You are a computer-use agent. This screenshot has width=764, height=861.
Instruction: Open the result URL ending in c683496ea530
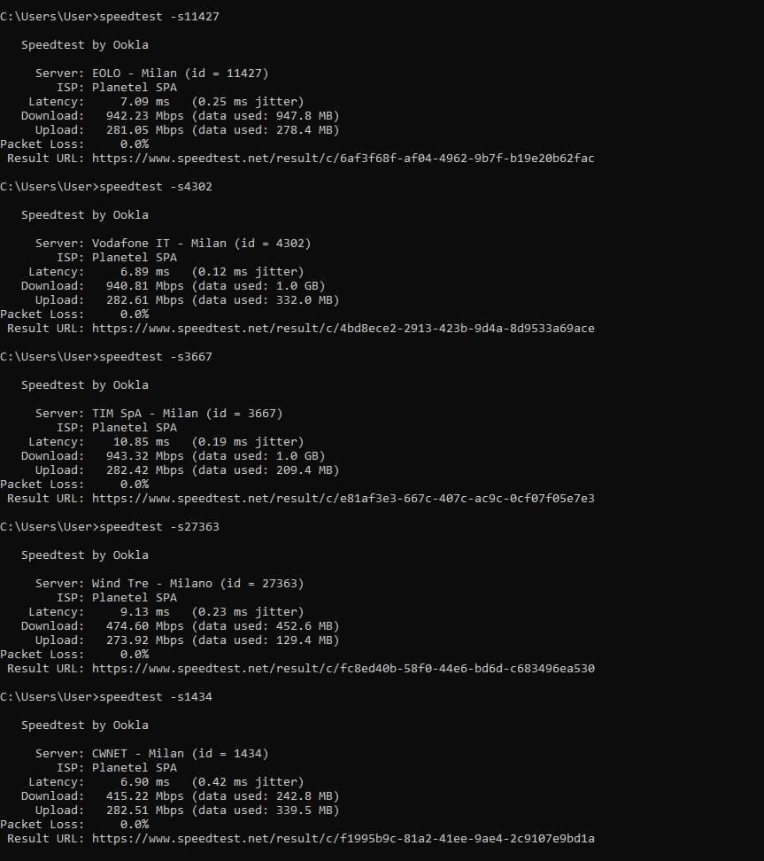click(x=343, y=669)
